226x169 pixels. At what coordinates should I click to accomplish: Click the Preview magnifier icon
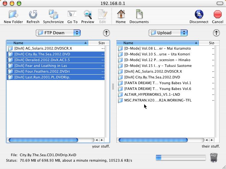tap(88, 15)
